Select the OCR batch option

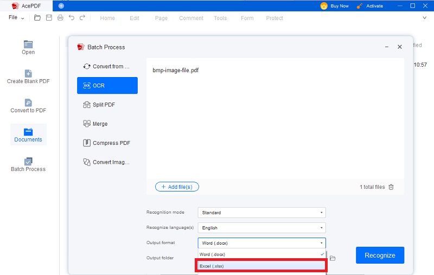click(x=107, y=86)
